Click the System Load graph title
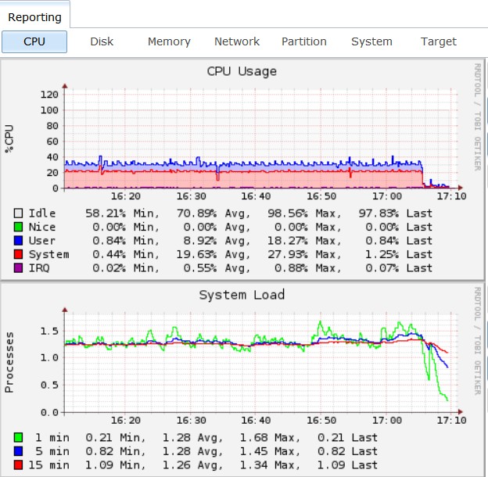Screen dimensions: 488x477 tap(242, 295)
